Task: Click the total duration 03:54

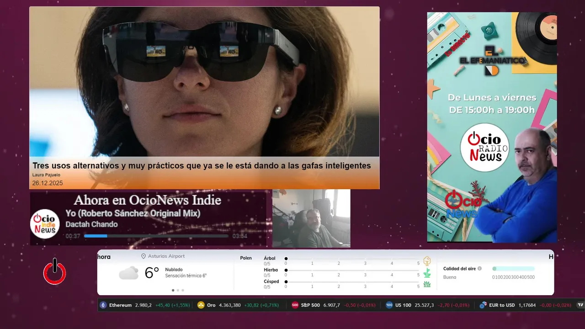Action: click(240, 236)
